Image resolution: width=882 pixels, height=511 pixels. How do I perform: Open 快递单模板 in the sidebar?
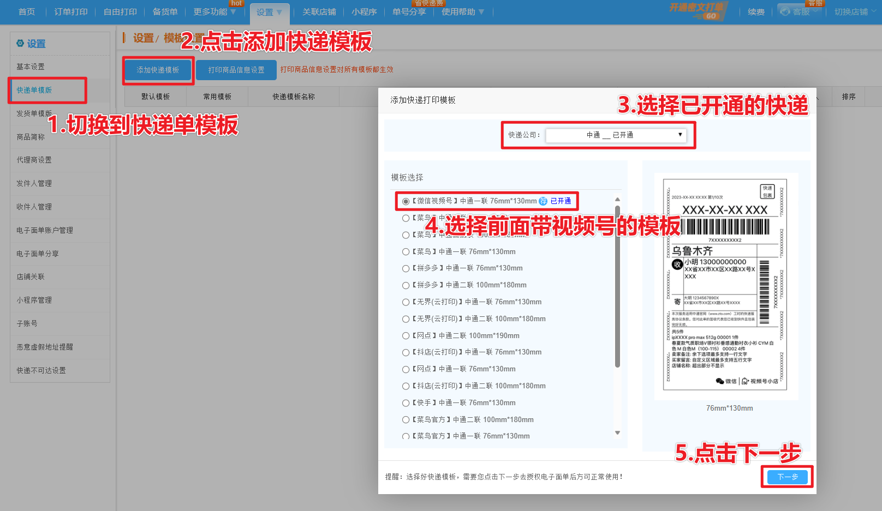click(x=59, y=90)
